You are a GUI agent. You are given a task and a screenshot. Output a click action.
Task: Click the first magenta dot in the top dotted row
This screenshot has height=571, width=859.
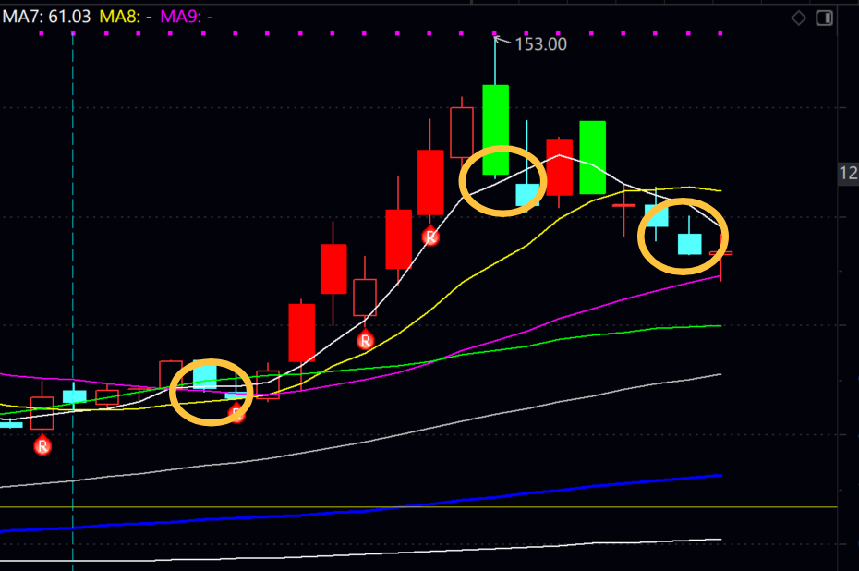coord(42,33)
